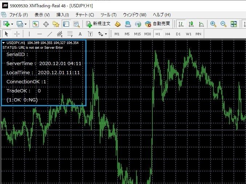Viewport: 246px width, 184px height.
Task: Expand the Profiles dropdown arrow
Action: 25,24
